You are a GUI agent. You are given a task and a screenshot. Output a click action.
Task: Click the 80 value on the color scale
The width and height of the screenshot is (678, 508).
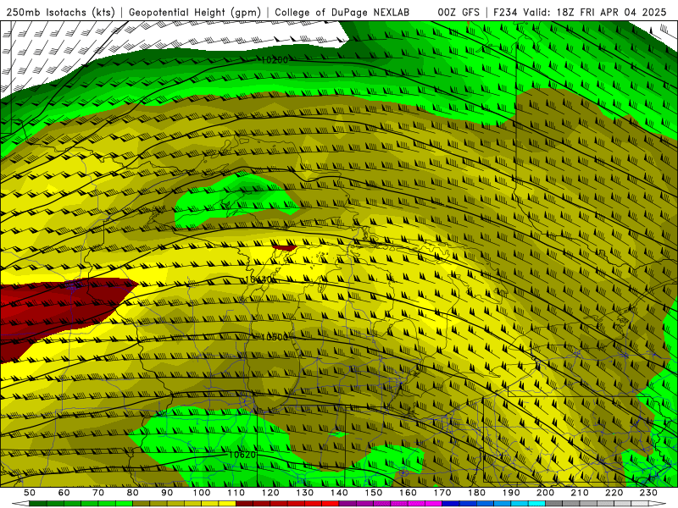[x=132, y=493]
